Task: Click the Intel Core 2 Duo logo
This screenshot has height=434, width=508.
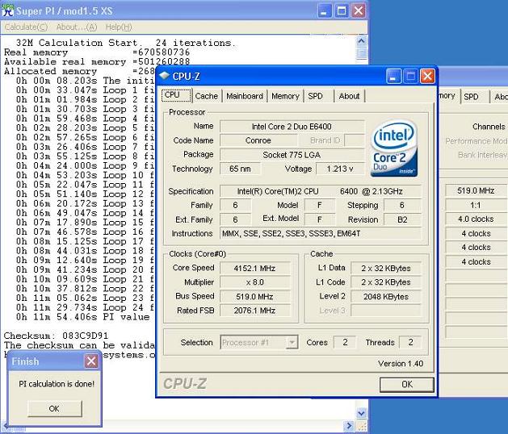Action: coord(393,148)
